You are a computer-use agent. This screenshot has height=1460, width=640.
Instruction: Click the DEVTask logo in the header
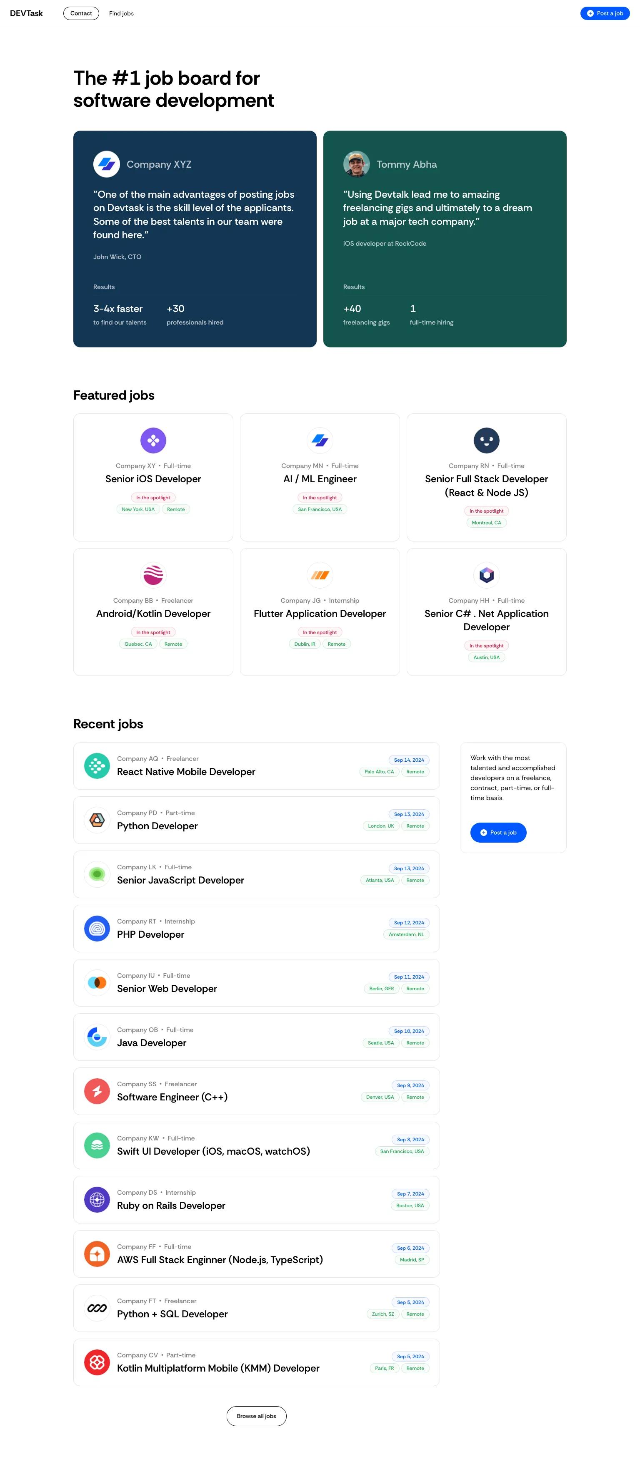pos(26,13)
